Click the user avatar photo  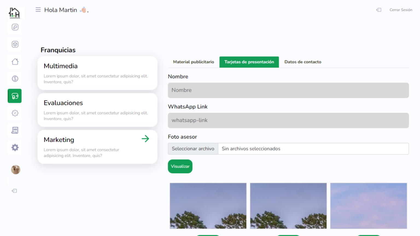pyautogui.click(x=16, y=170)
